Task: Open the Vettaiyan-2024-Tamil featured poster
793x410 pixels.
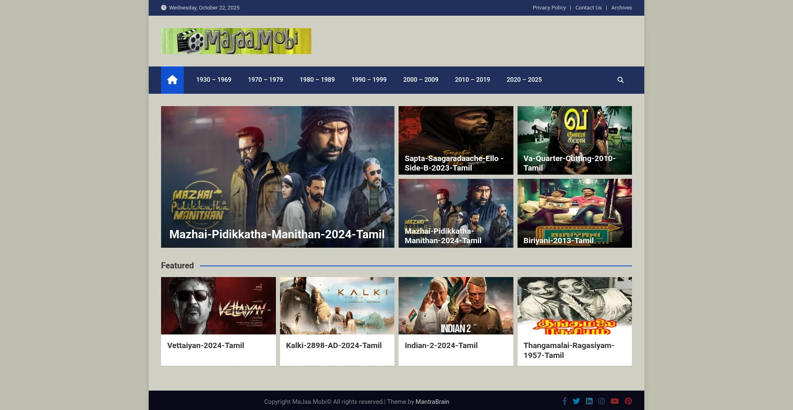Action: coord(218,306)
